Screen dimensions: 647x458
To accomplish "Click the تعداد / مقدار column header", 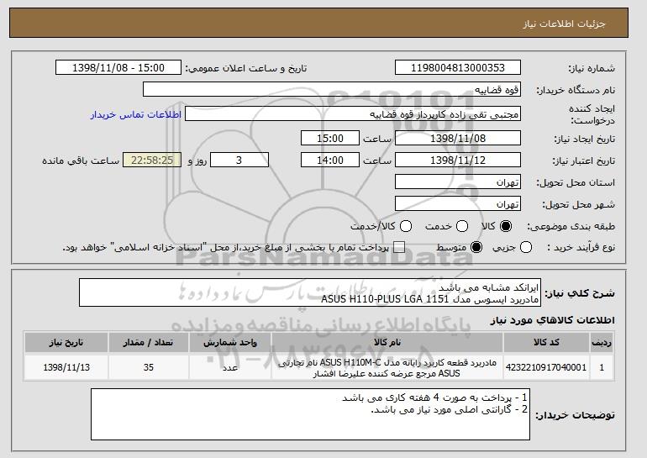I will tap(149, 343).
